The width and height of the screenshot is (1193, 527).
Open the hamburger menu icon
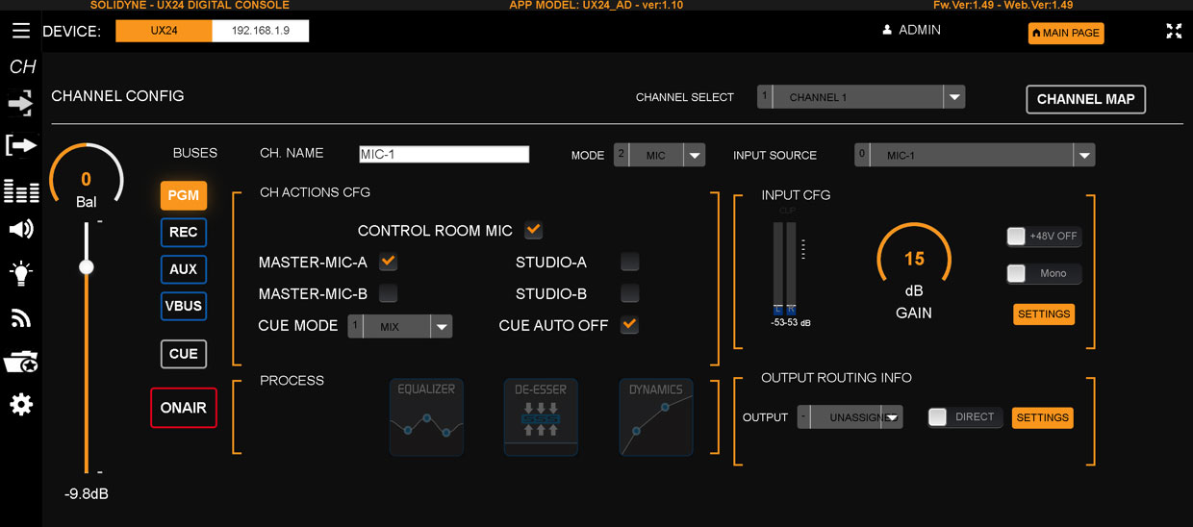coord(21,31)
